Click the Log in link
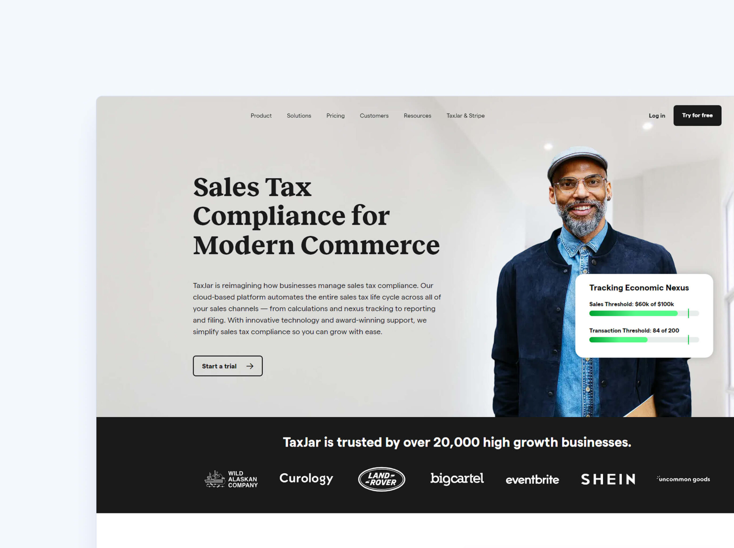Screen dimensions: 734x548 (656, 115)
